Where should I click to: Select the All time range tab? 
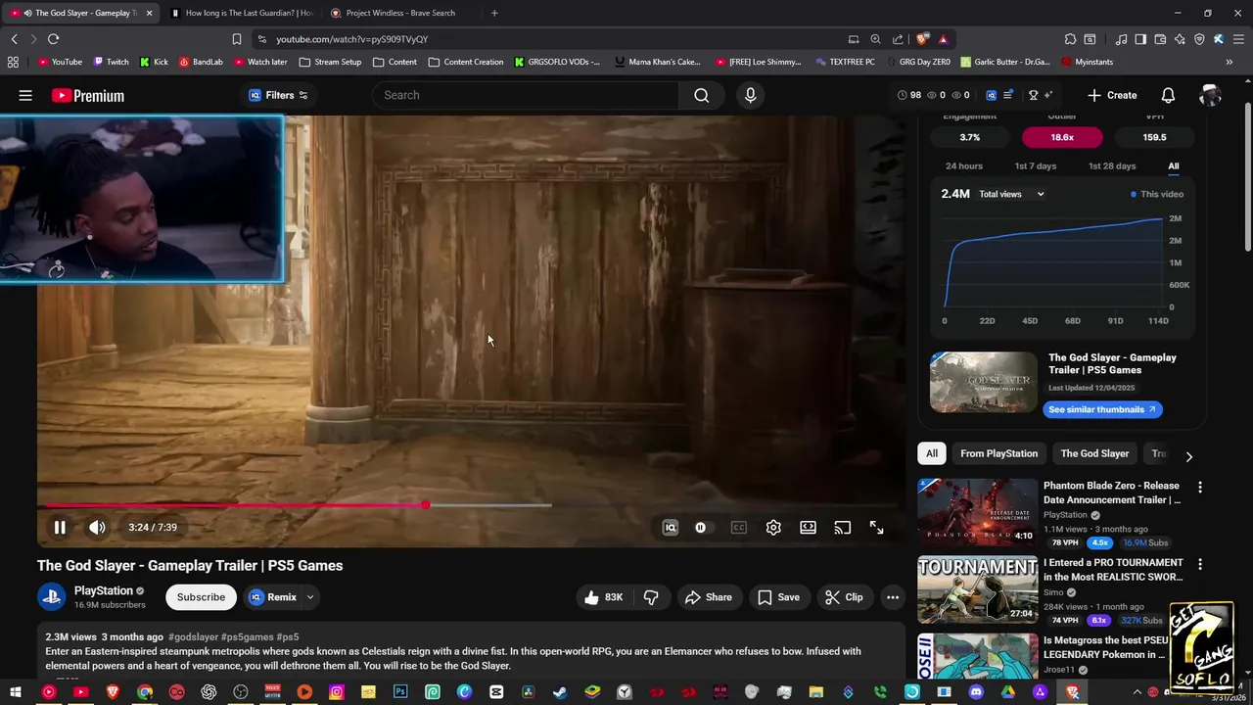tap(1173, 165)
